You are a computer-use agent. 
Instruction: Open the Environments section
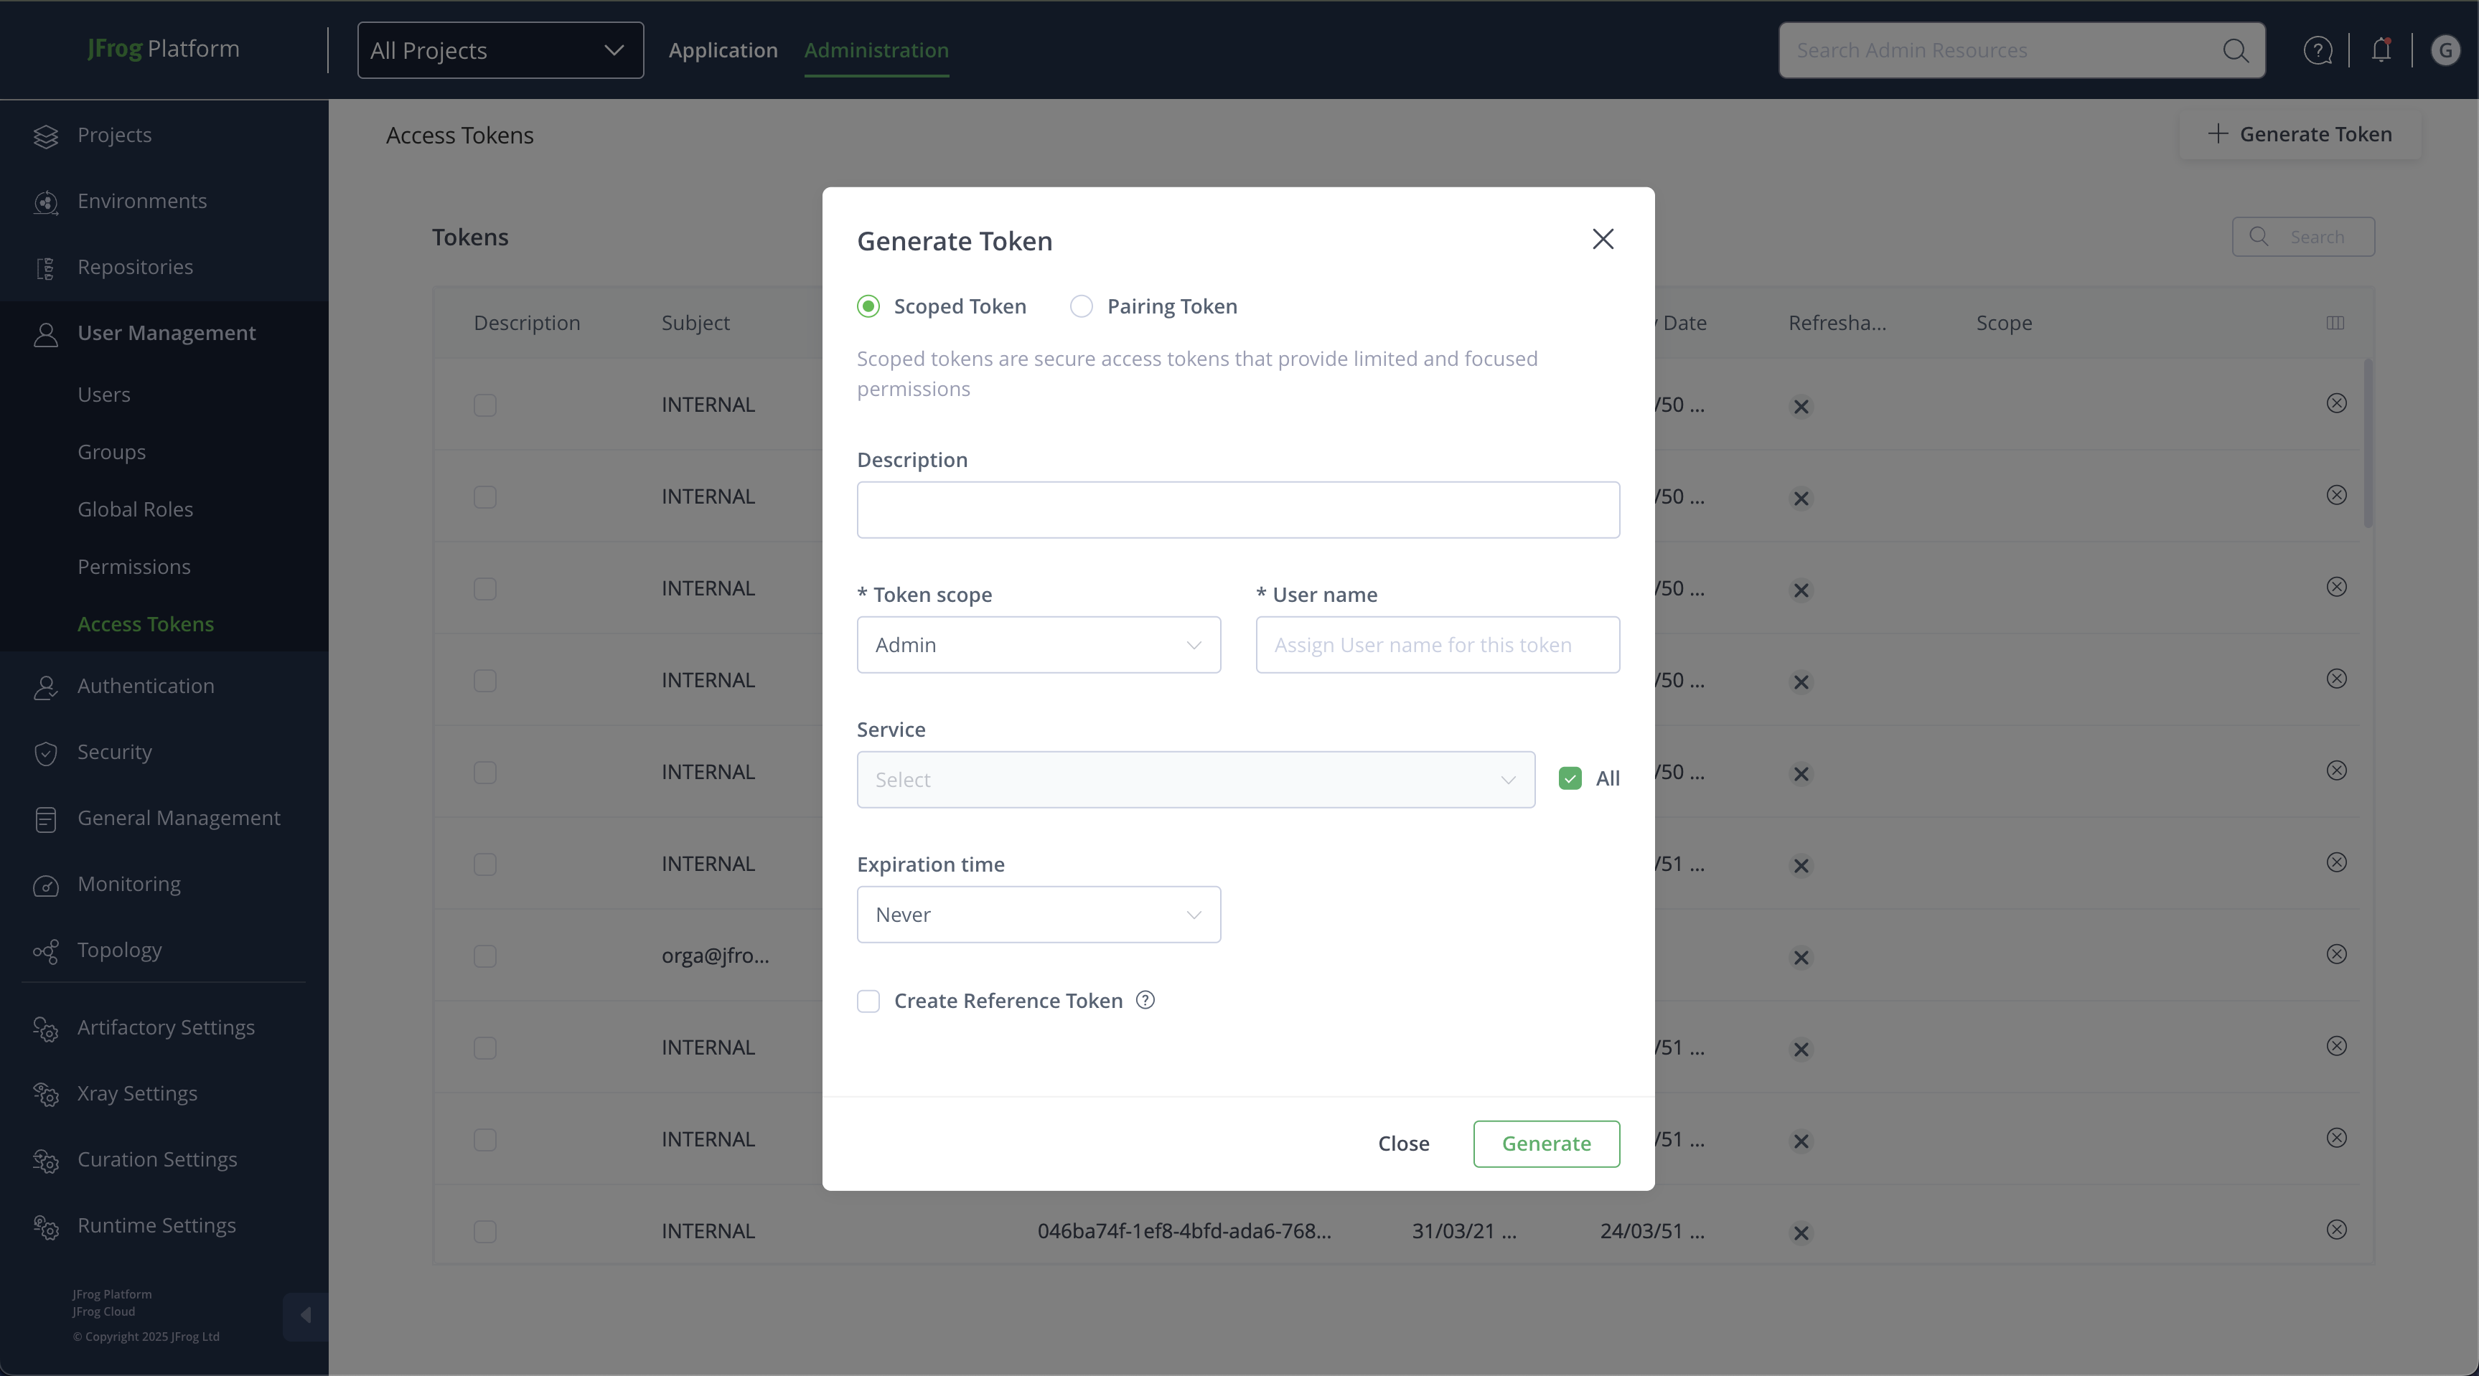coord(142,200)
